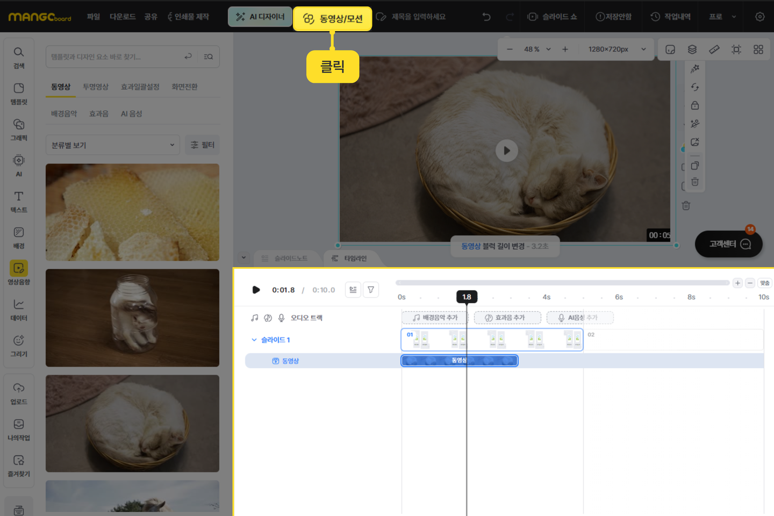Select the 텍스트 text tool
Viewport: 774px width, 516px height.
(19, 201)
